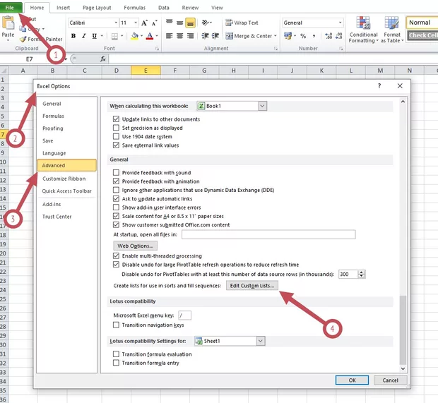Apply Comma Style format
Image resolution: width=438 pixels, height=403 pixels.
click(314, 36)
